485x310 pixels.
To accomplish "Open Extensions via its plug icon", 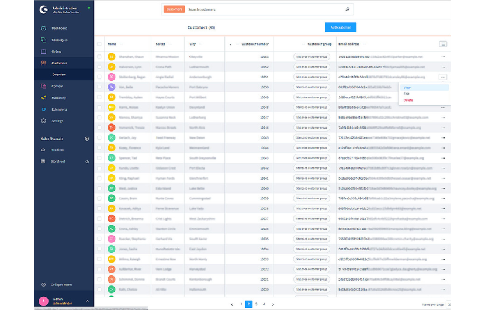I will [43, 109].
